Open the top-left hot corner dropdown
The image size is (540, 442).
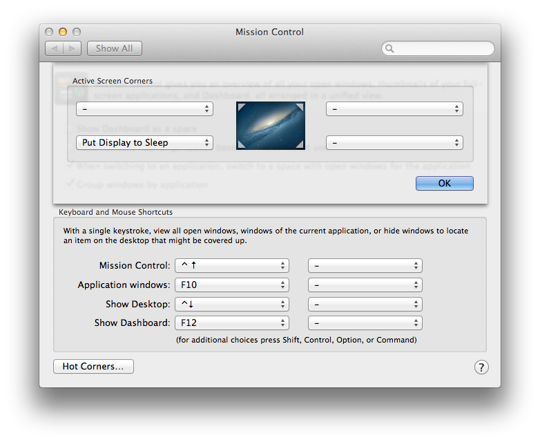click(144, 109)
